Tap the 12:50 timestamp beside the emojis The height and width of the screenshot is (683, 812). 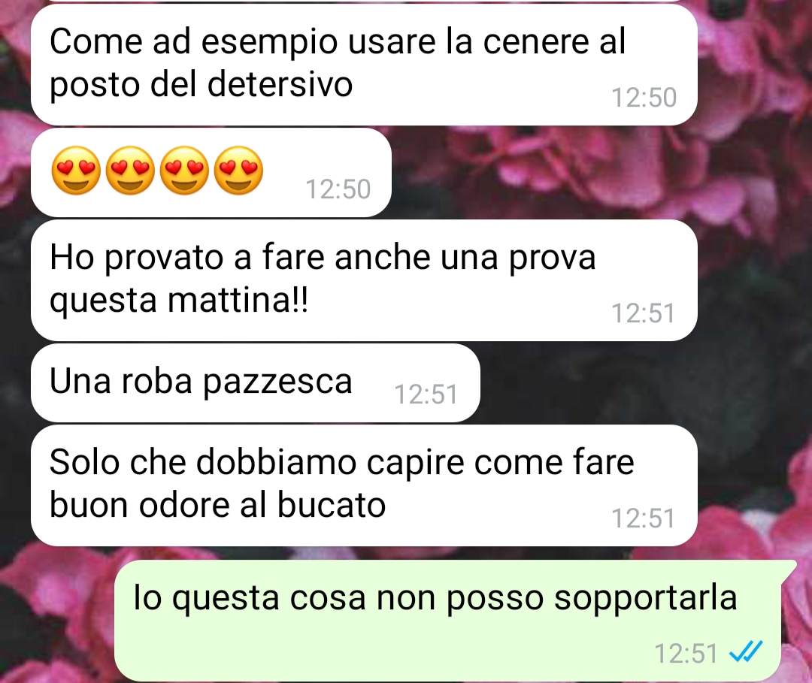[x=338, y=189]
